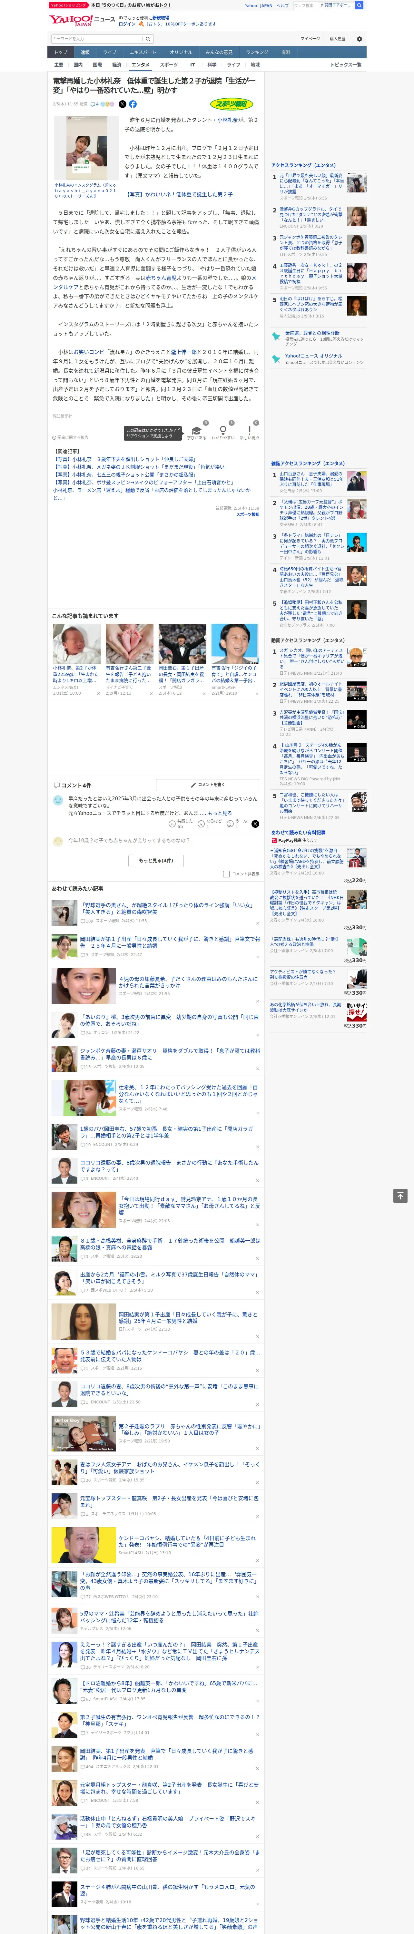414x1934 pixels.
Task: React with わかりやすい lightbulb icon
Action: coord(223,432)
